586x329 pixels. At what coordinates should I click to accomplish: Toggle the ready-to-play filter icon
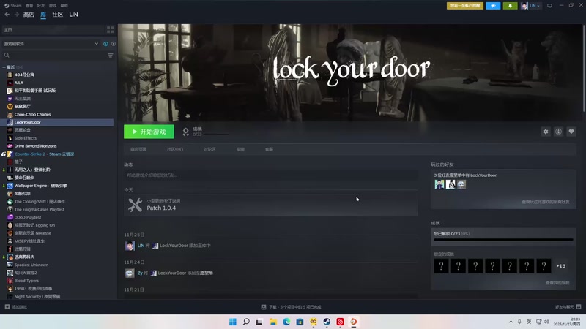coord(114,44)
